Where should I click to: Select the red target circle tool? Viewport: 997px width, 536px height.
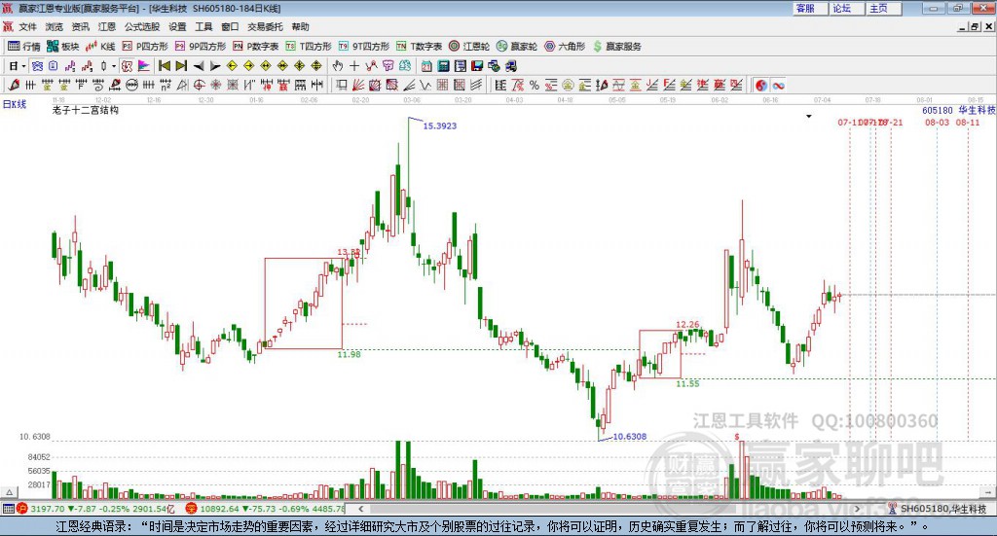tap(199, 85)
